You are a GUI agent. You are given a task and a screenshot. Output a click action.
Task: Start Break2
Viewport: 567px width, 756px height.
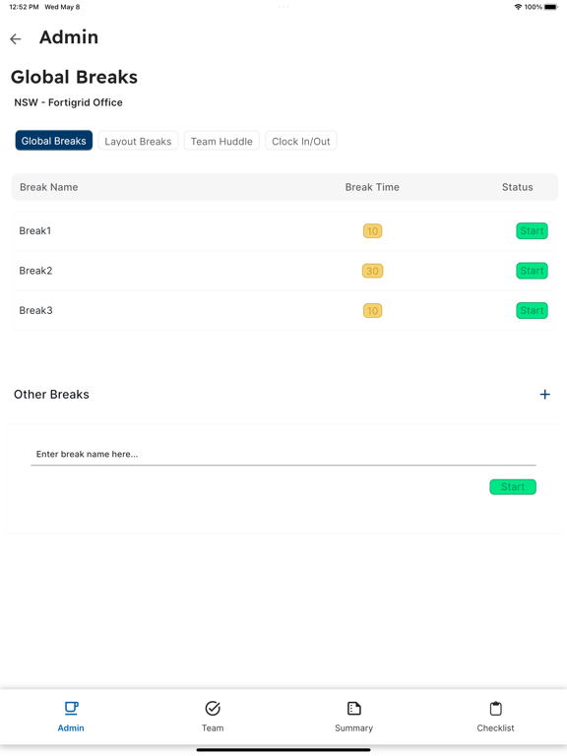click(x=532, y=271)
